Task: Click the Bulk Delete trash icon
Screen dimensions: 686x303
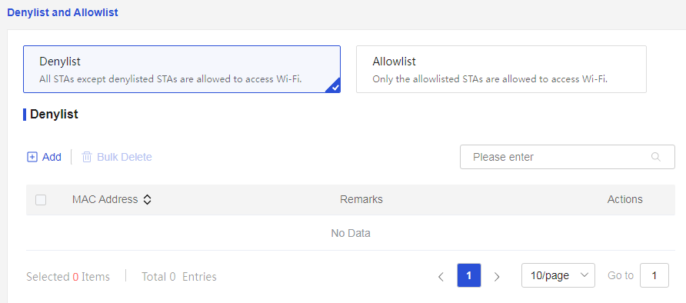Action: (87, 157)
